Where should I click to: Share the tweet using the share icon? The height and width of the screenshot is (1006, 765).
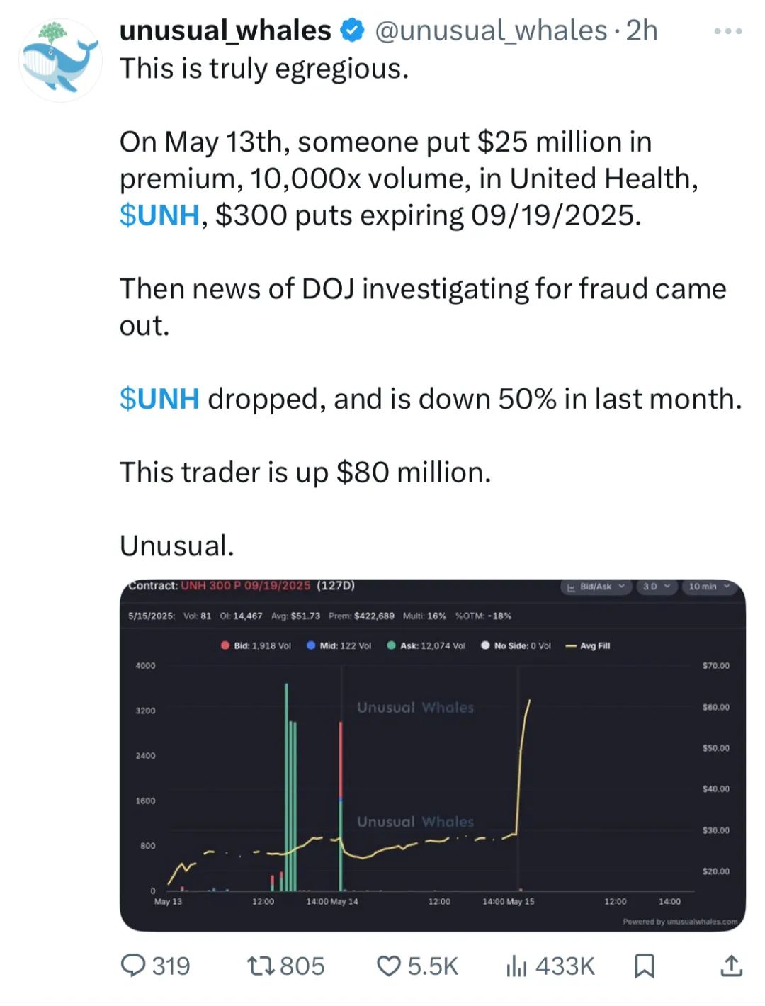731,966
